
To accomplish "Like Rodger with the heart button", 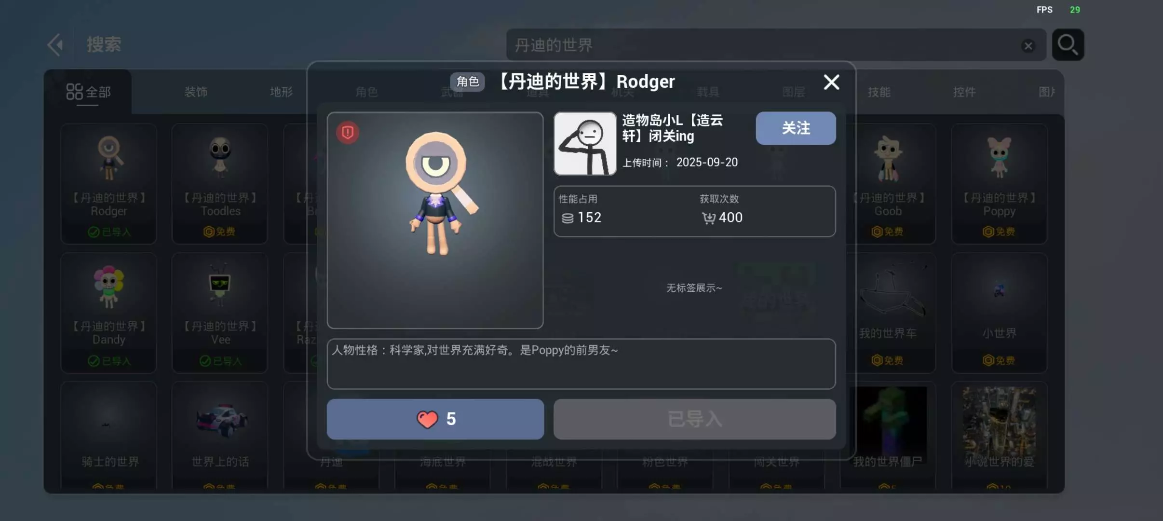I will [x=435, y=419].
